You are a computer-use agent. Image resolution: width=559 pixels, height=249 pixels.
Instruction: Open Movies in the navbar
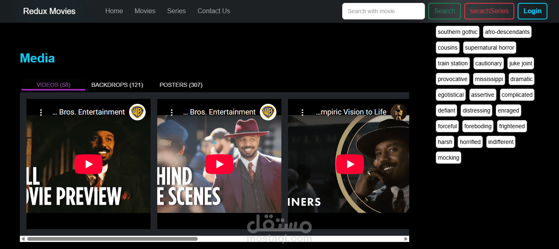(x=145, y=11)
